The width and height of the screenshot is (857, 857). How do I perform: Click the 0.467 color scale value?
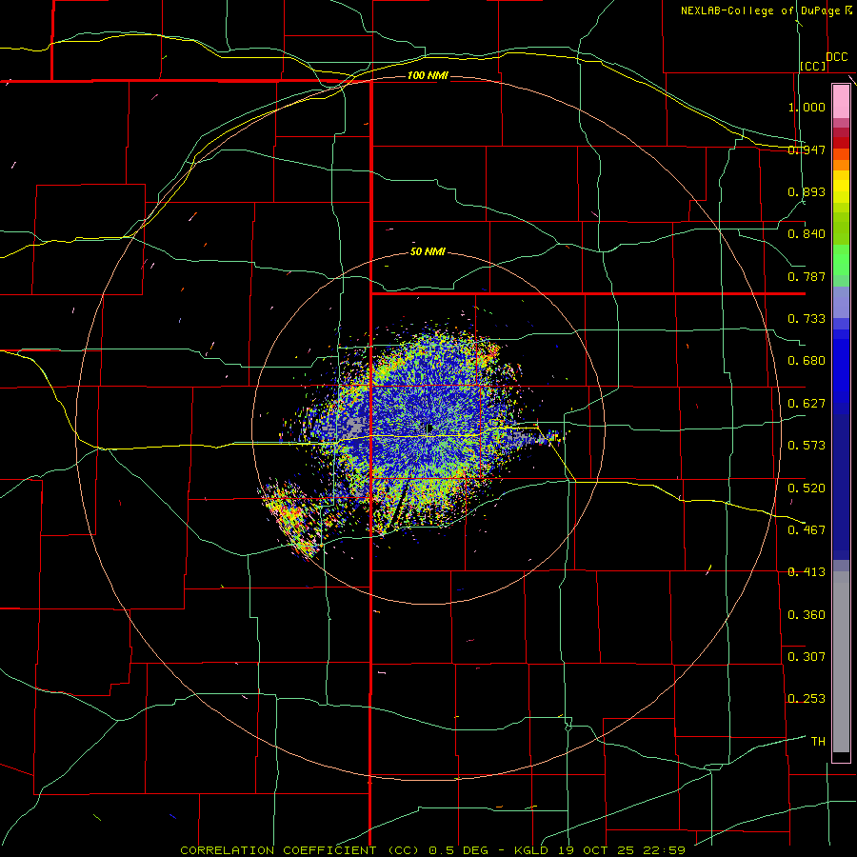(807, 530)
